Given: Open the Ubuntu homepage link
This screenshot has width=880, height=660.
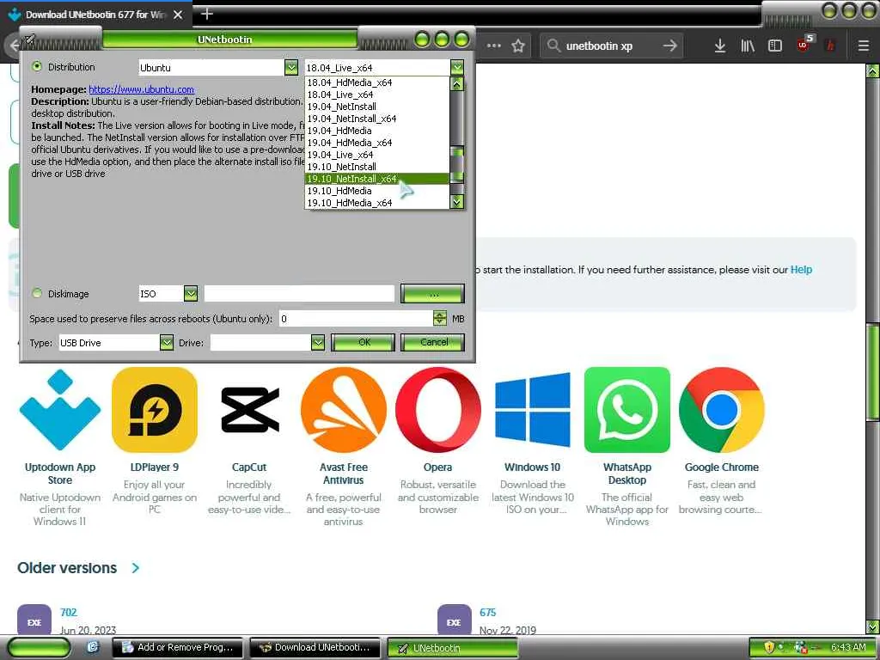Looking at the screenshot, I should [142, 89].
